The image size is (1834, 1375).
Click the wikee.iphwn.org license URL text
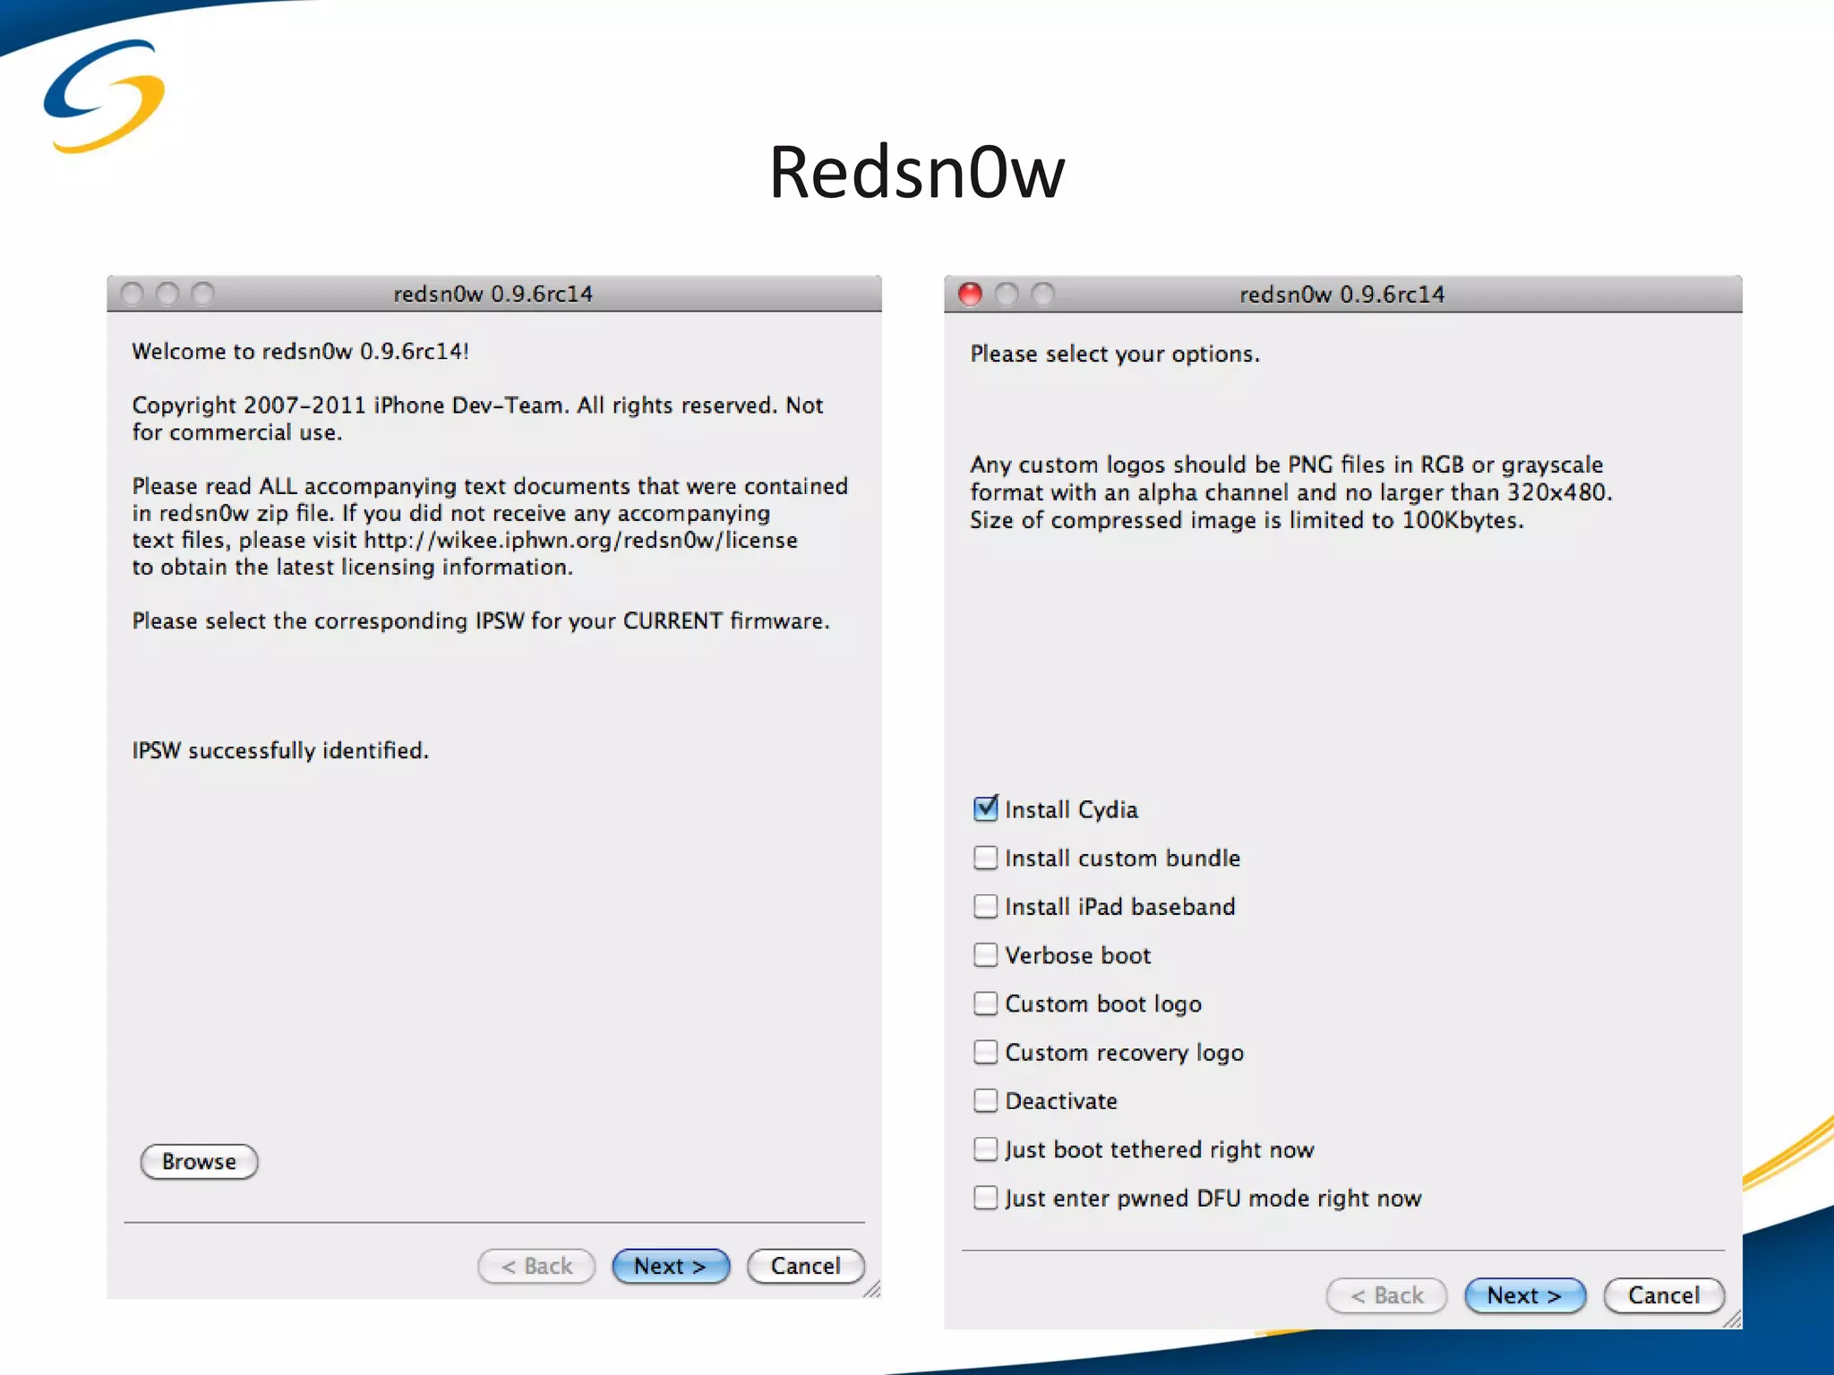tap(580, 540)
